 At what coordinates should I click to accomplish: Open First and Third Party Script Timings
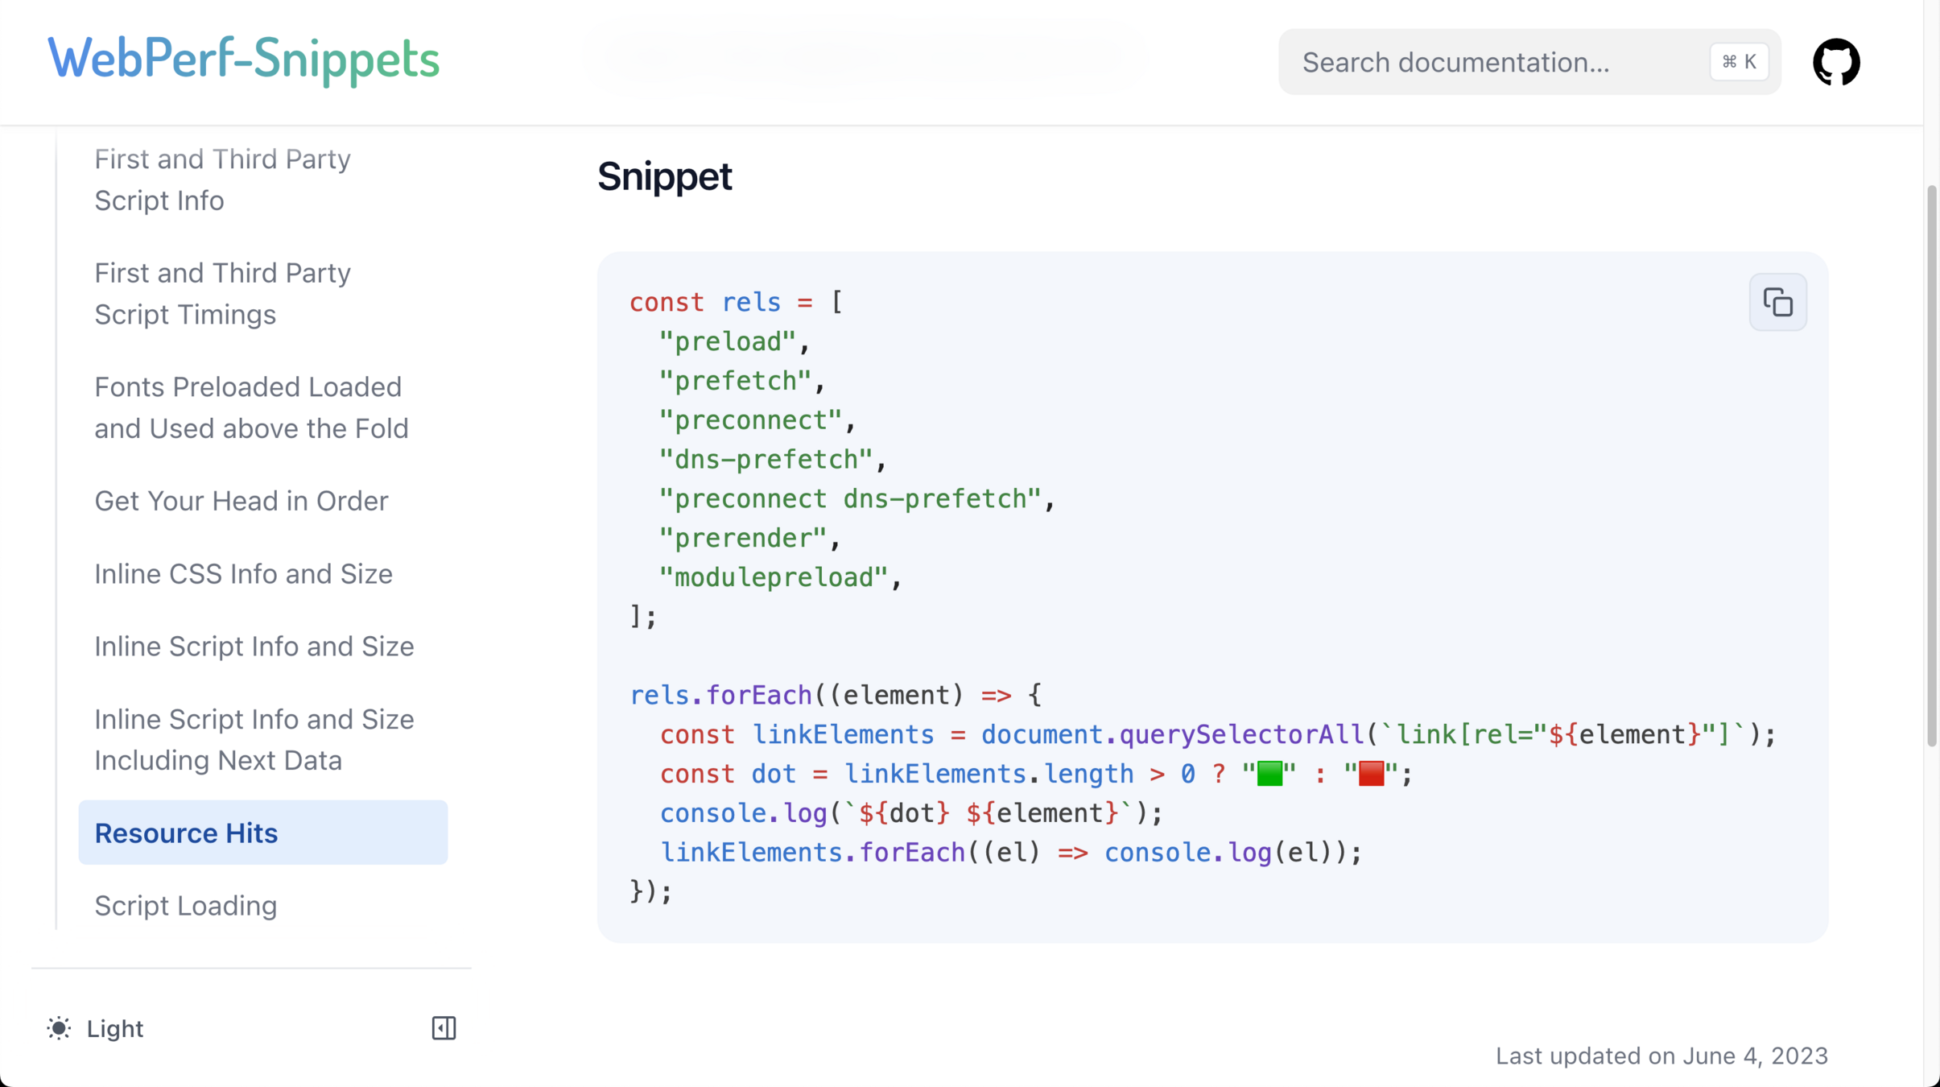click(x=223, y=294)
